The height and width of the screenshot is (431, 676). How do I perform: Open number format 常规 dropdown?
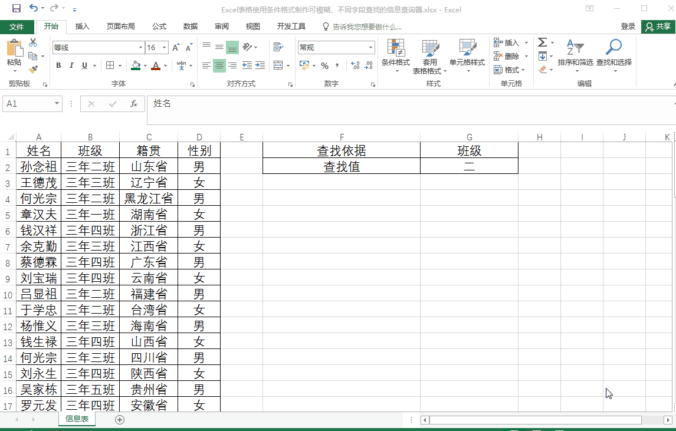370,47
